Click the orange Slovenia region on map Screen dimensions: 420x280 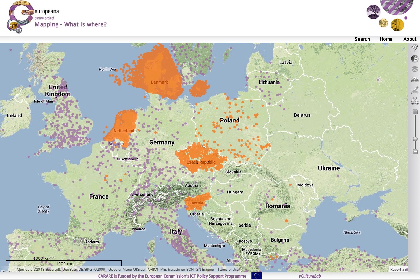coord(196,201)
